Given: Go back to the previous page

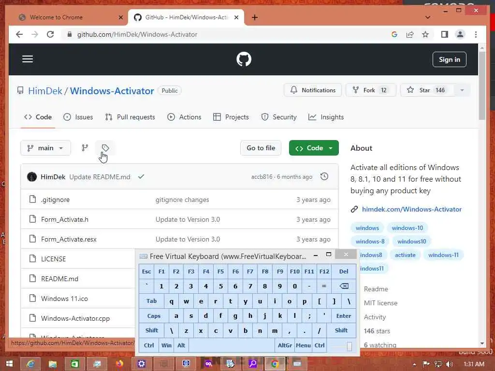Looking at the screenshot, I should (19, 34).
